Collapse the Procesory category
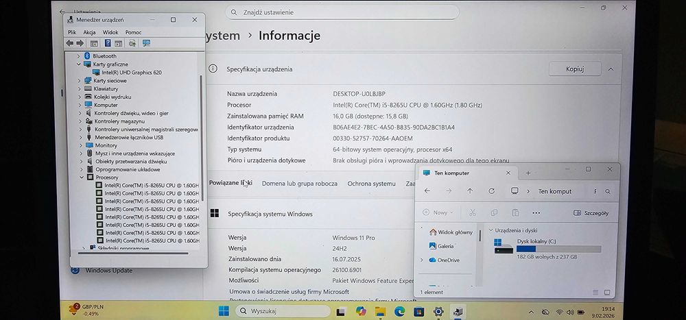 click(82, 177)
